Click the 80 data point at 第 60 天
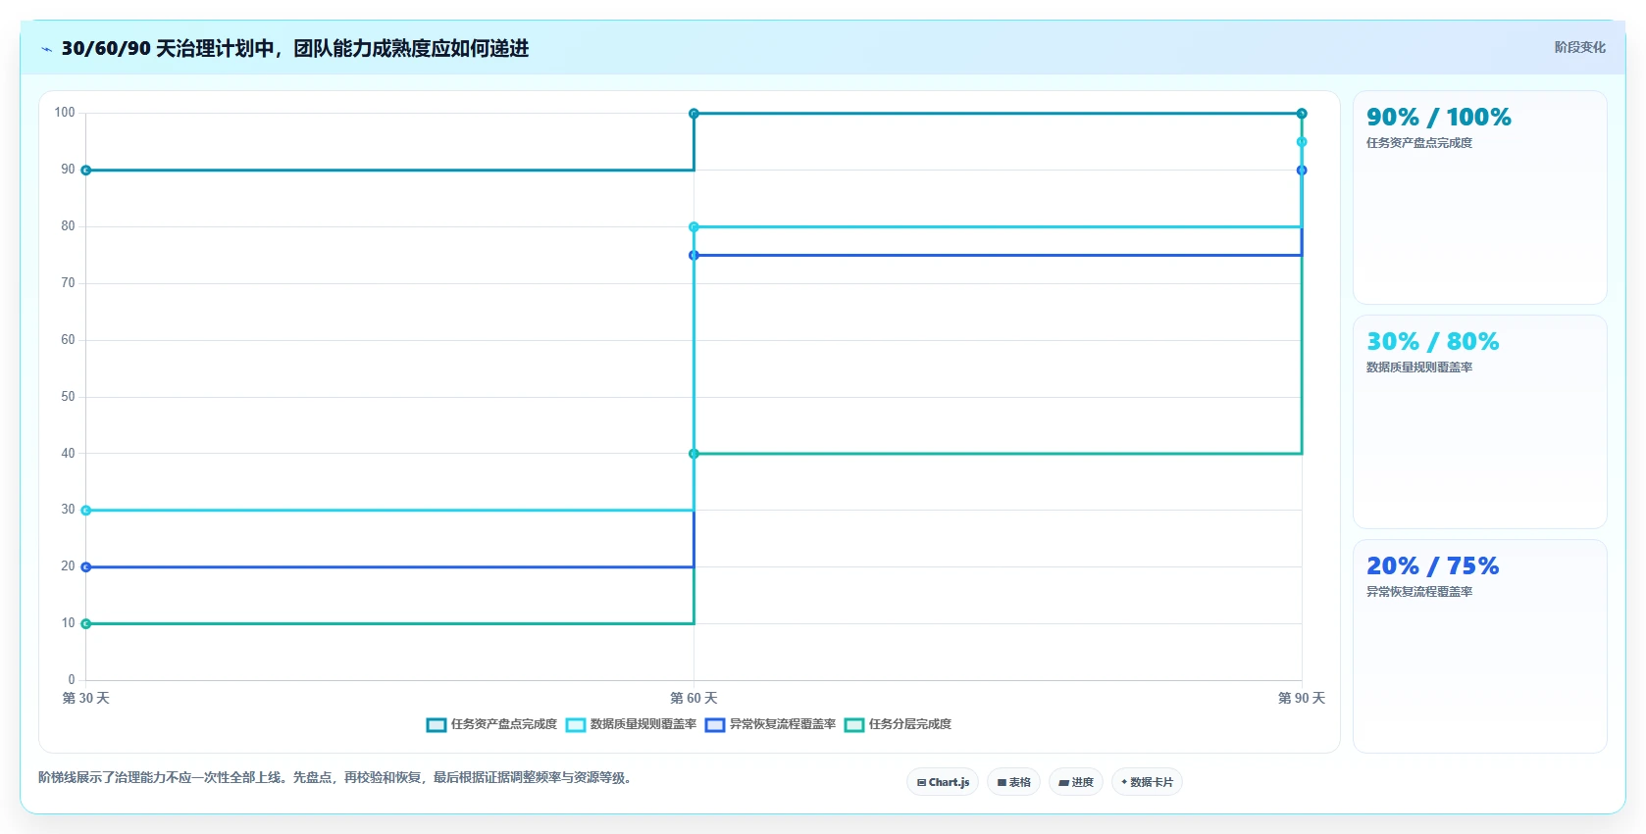This screenshot has height=834, width=1646. pyautogui.click(x=694, y=227)
